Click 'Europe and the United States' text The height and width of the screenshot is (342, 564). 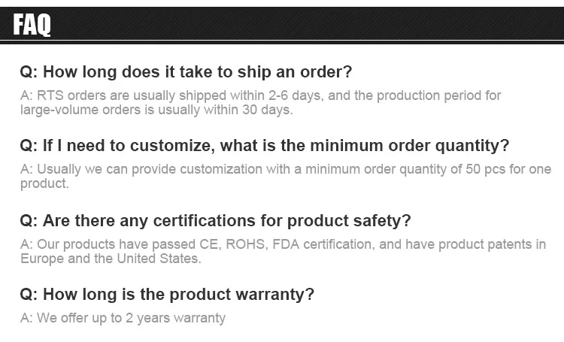pyautogui.click(x=110, y=259)
